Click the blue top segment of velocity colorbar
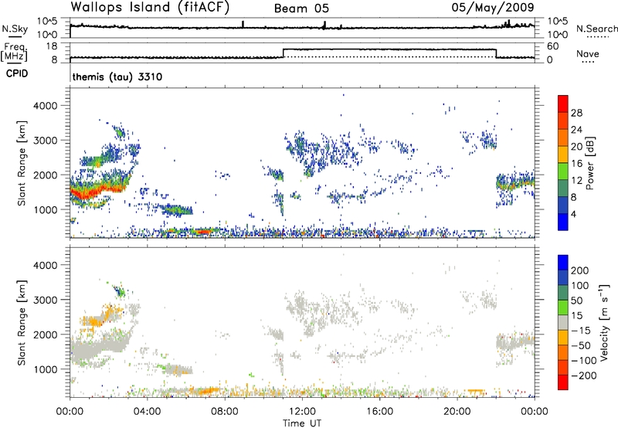The height and width of the screenshot is (428, 618). (563, 263)
